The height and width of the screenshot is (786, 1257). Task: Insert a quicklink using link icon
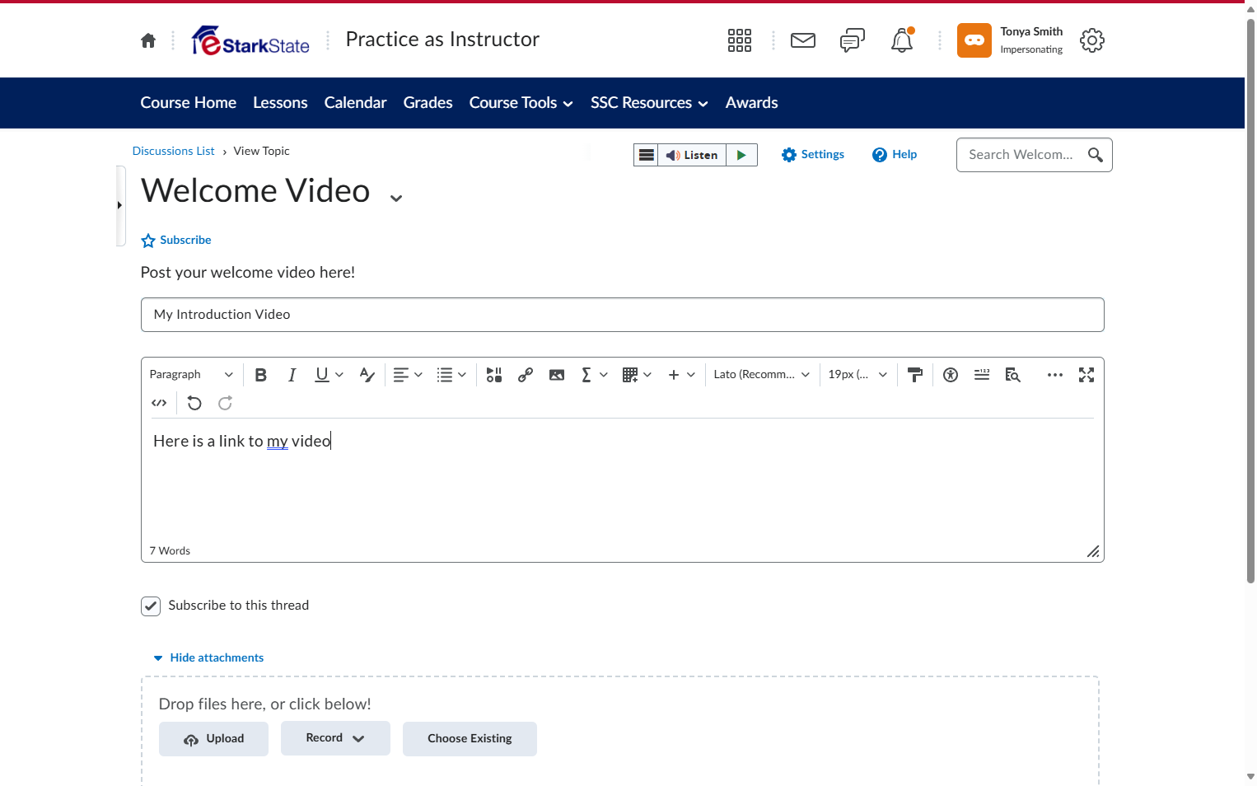(526, 375)
